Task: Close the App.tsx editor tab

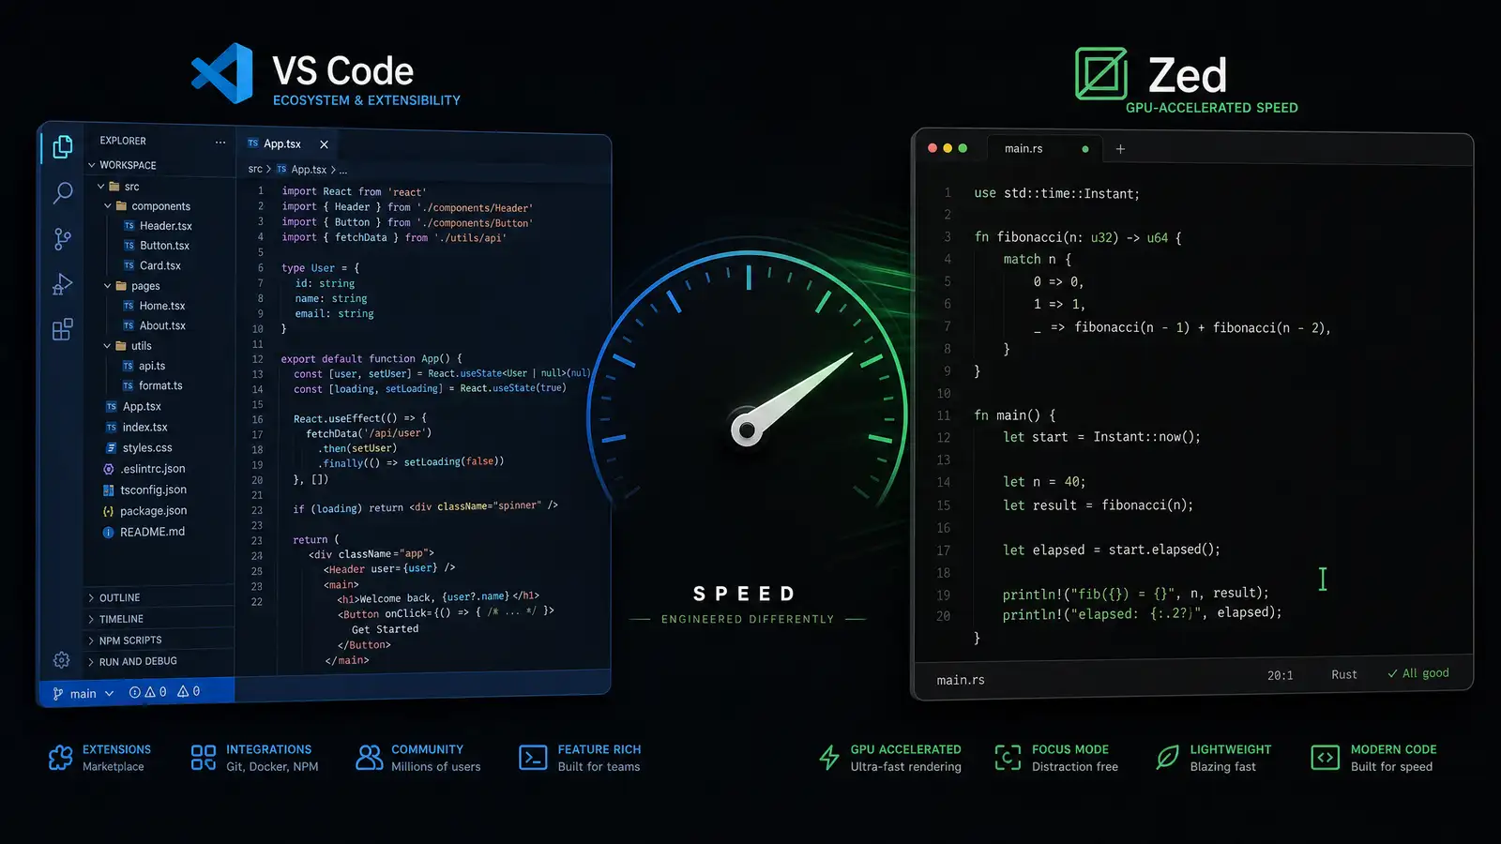Action: (x=324, y=144)
